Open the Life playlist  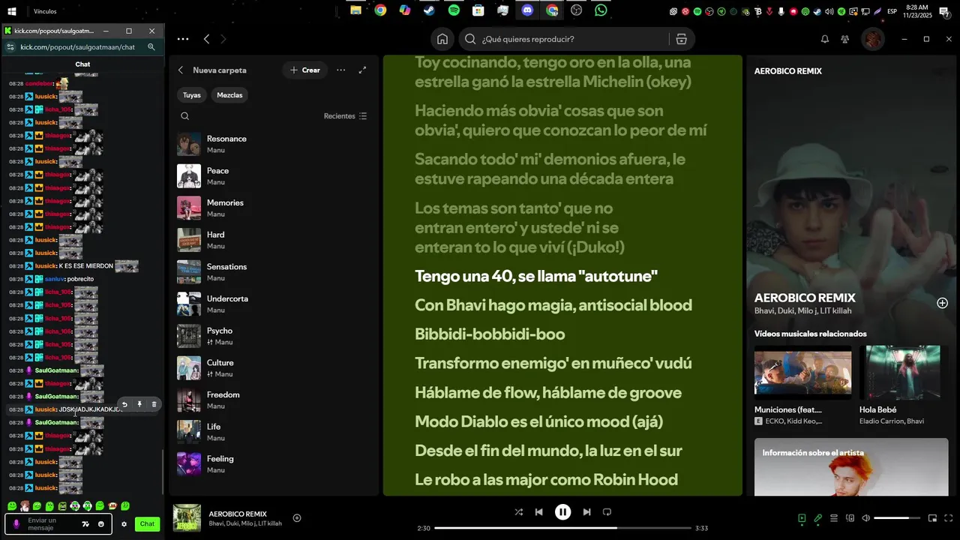274,432
